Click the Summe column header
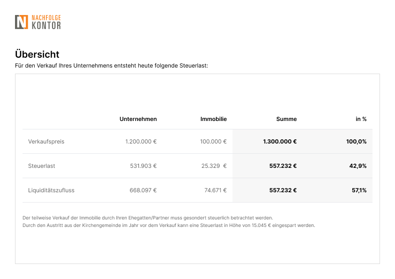395x279 pixels. pos(287,119)
